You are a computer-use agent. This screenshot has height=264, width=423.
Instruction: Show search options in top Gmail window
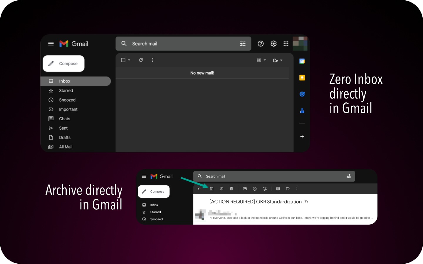pyautogui.click(x=243, y=44)
